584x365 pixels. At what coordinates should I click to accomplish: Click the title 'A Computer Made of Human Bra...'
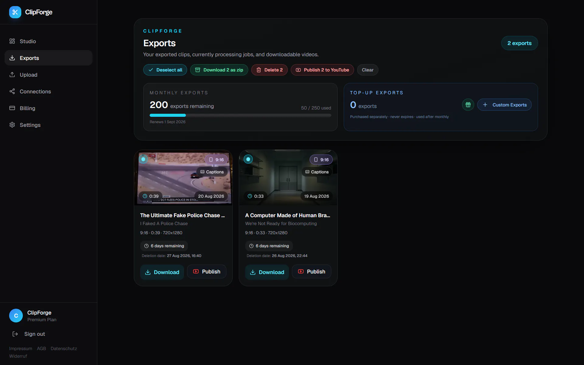tap(288, 215)
